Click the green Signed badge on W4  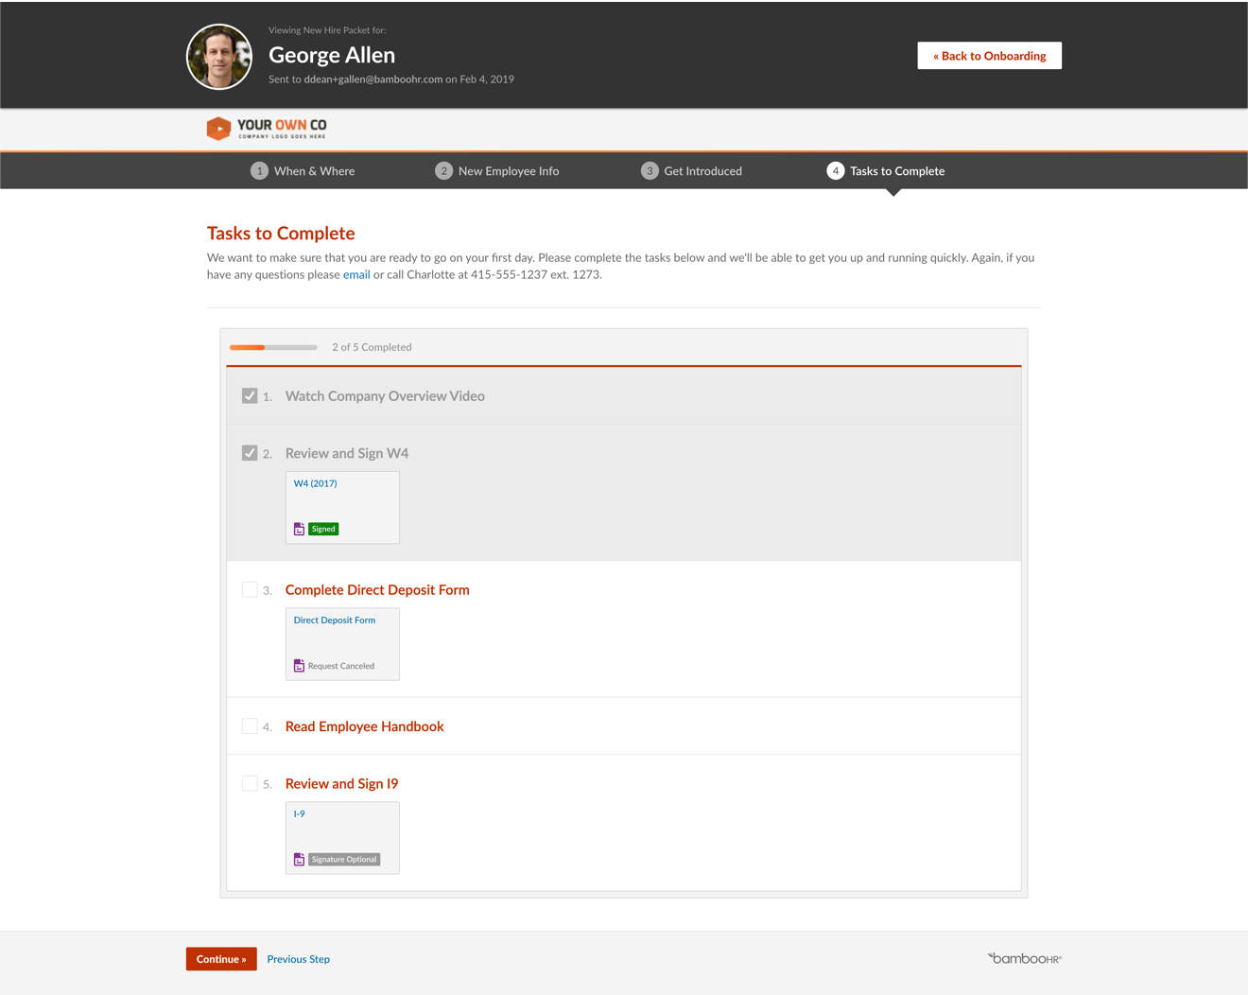click(323, 529)
